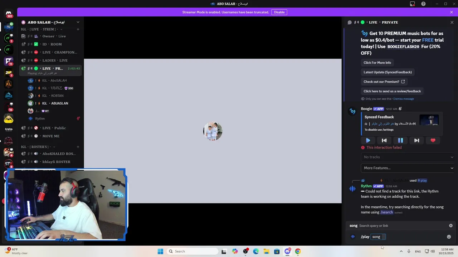Select Rythm bot in voice list
Viewport: 458px width, 257px height.
tap(54, 119)
